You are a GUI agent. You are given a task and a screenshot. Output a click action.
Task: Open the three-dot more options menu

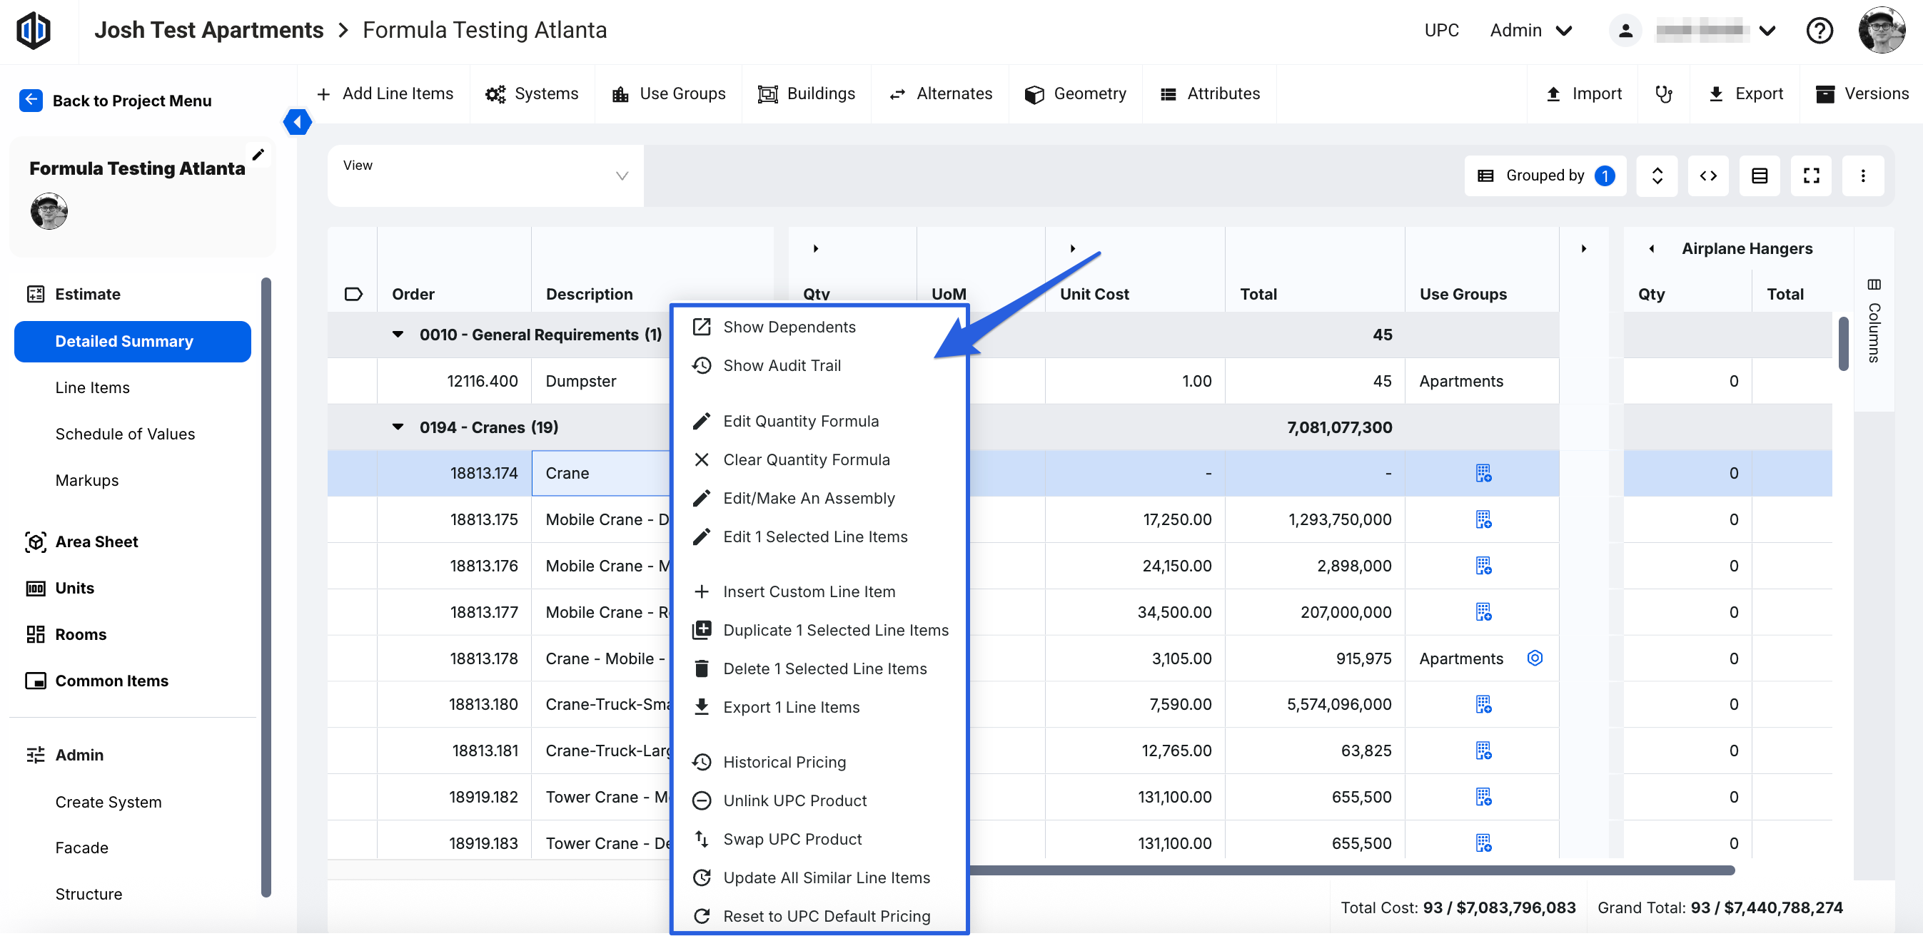1862,176
